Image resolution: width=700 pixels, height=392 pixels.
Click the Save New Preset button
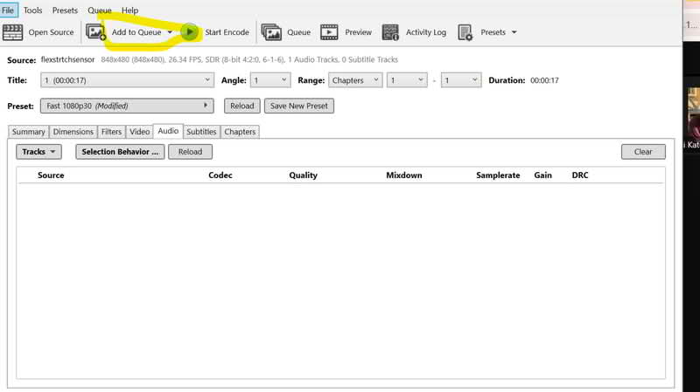(299, 106)
